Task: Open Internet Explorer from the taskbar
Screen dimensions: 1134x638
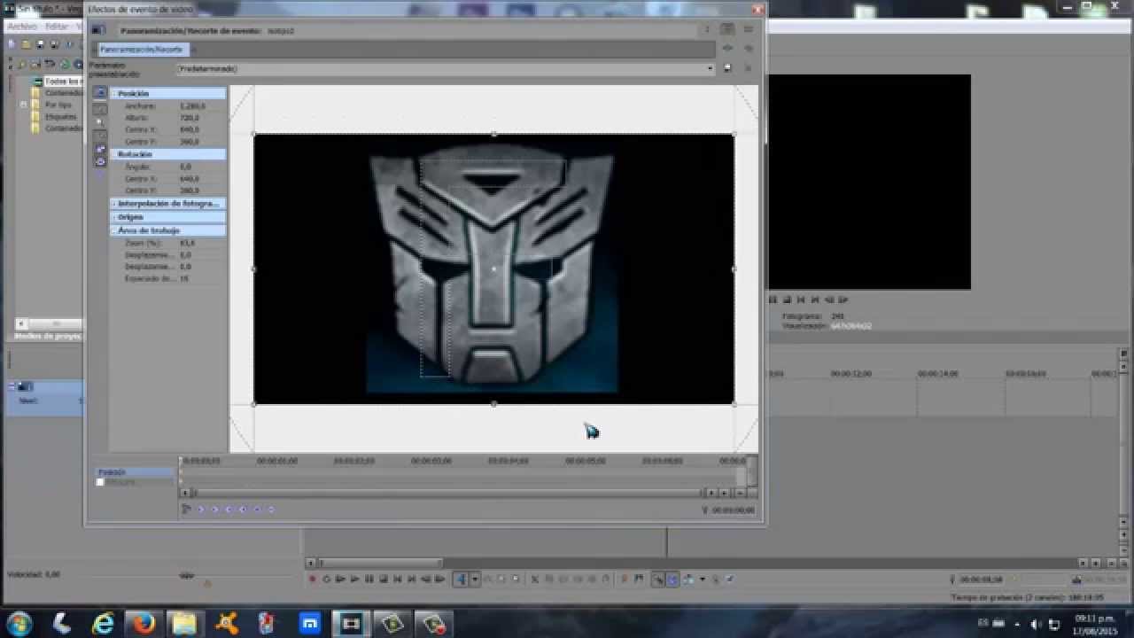Action: coord(103,623)
